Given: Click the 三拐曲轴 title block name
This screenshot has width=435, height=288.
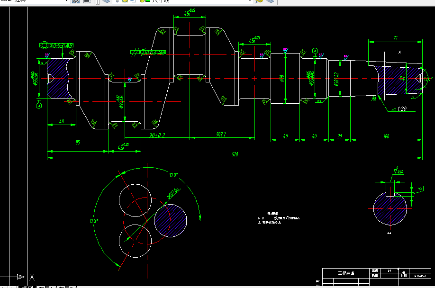Looking at the screenshot, I should (346, 273).
